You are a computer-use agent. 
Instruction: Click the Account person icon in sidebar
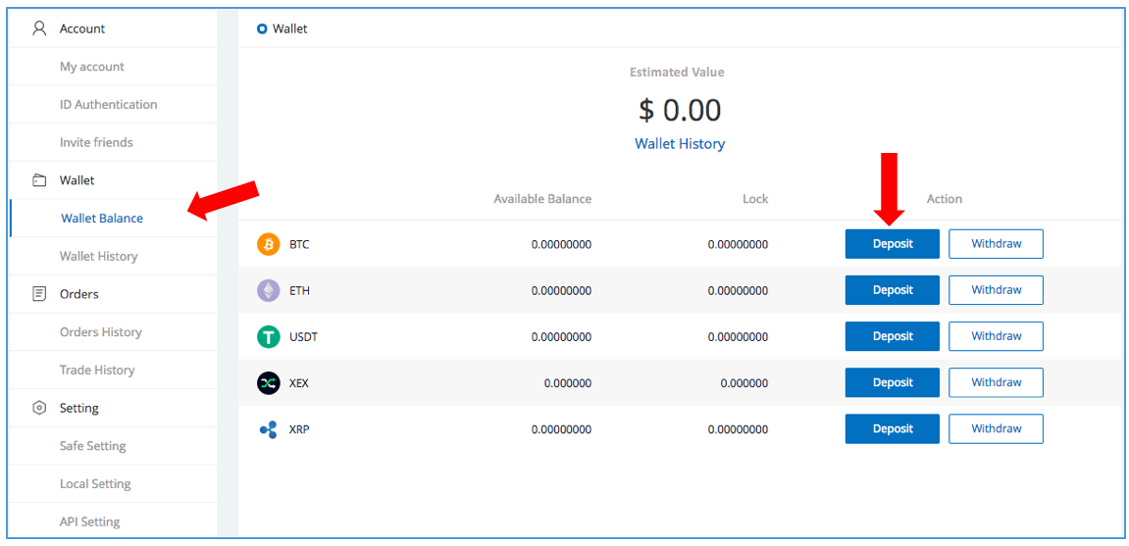click(x=39, y=28)
